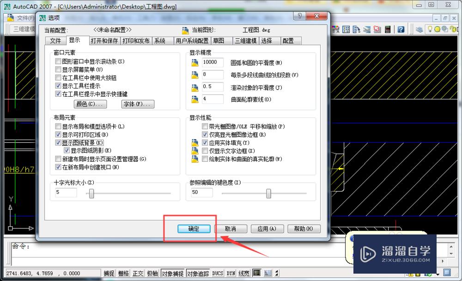Viewport: 462px width, 281px height.
Task: Enable 在工具栏中使用大按钮 checkbox
Action: [x=58, y=78]
